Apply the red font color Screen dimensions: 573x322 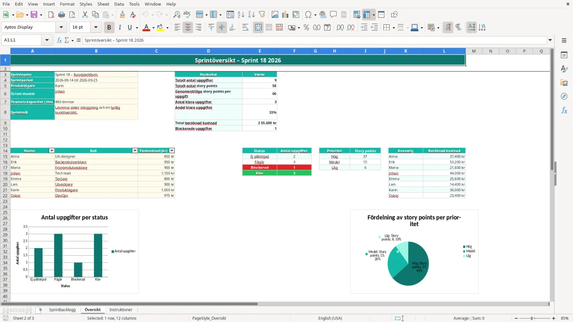146,28
